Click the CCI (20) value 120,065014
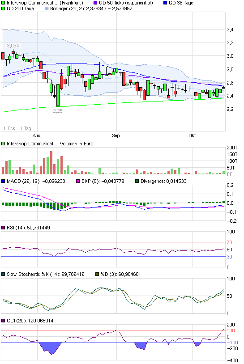The height and width of the screenshot is (364, 244). tap(41, 321)
